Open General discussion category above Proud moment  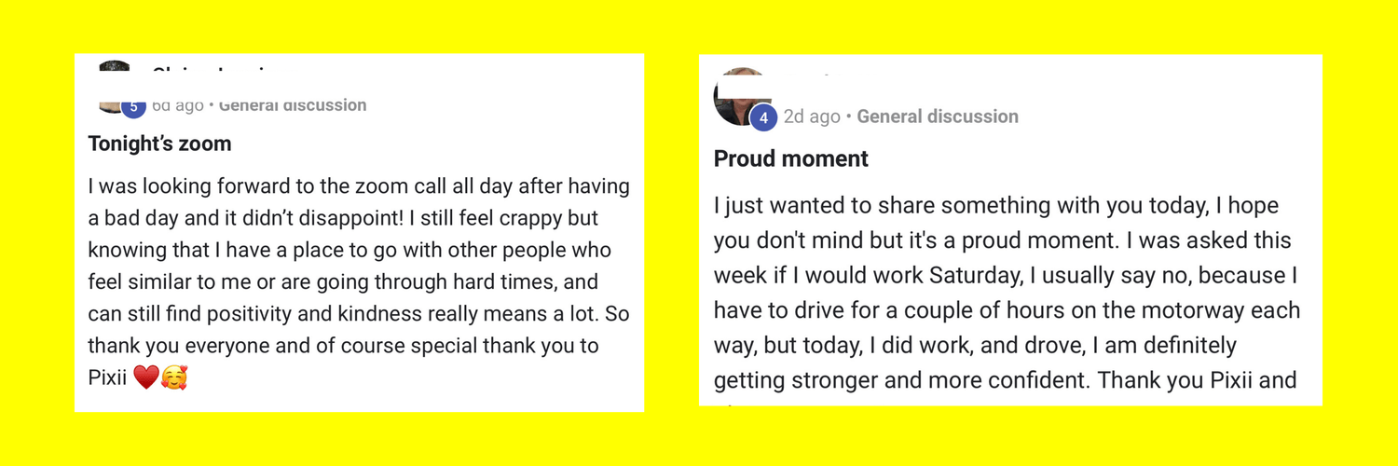click(938, 116)
